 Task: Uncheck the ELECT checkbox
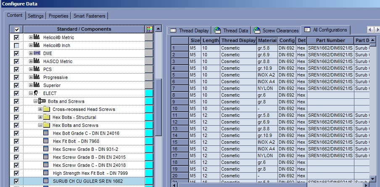(x=16, y=93)
